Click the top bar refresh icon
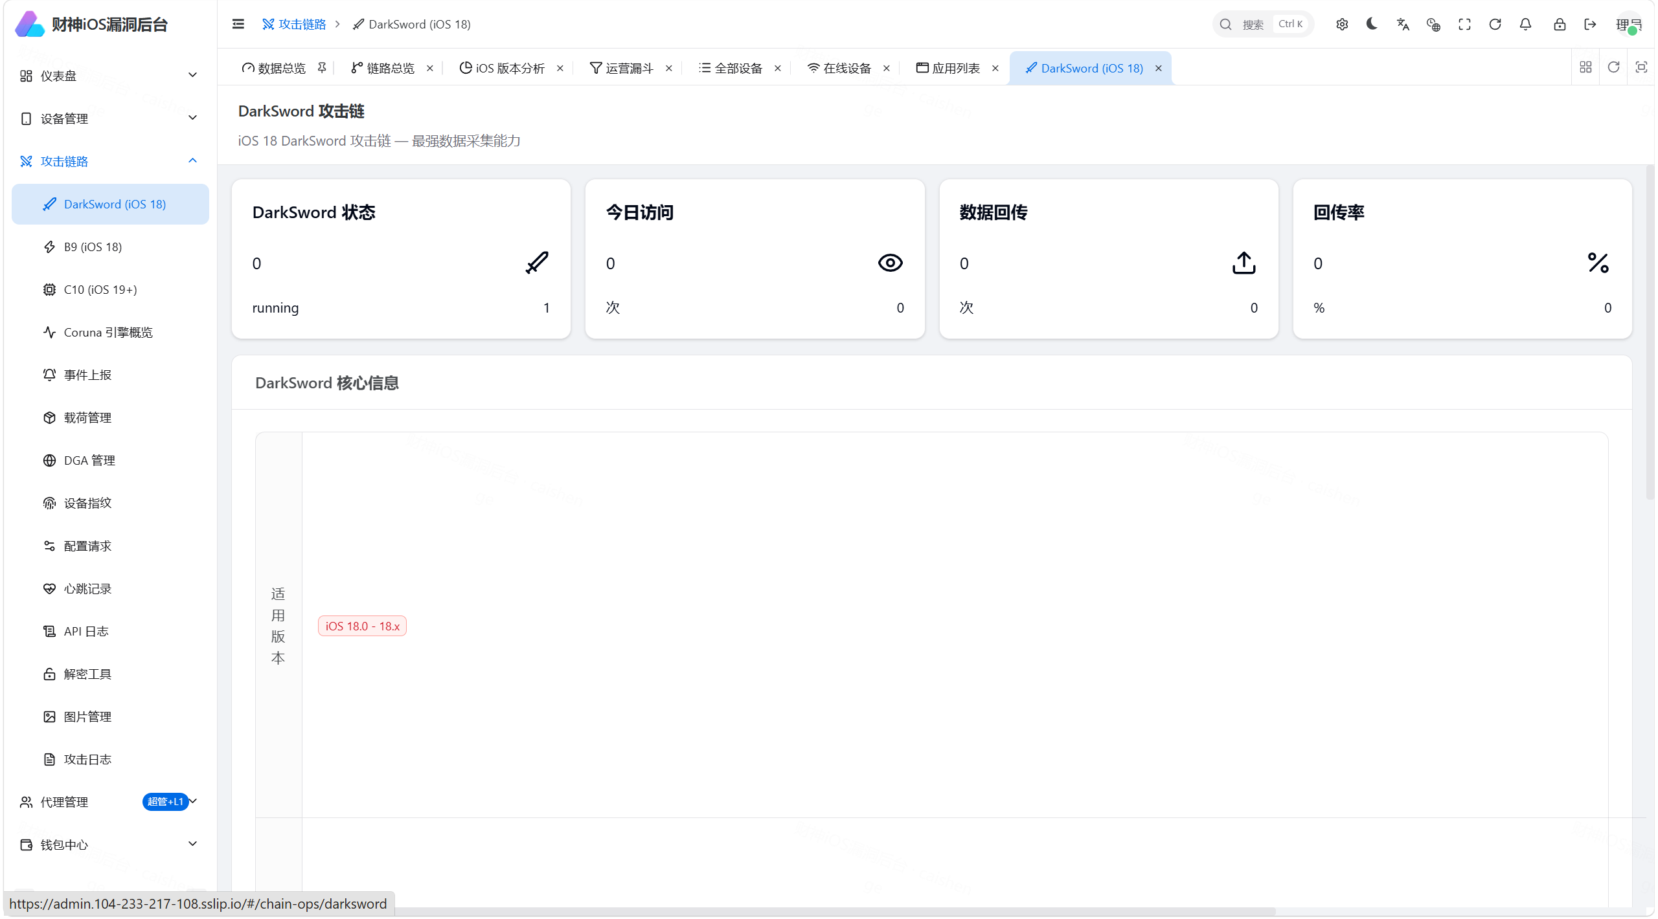1658x919 pixels. (1495, 24)
